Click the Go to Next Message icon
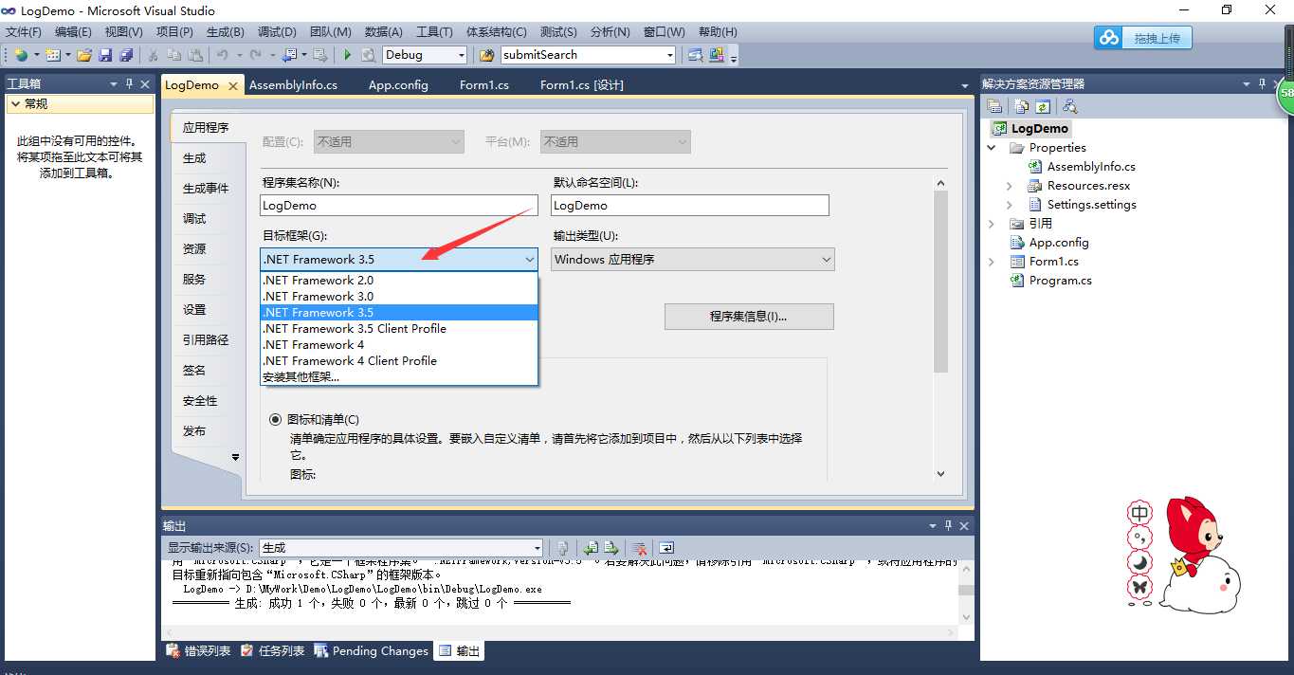 [611, 548]
